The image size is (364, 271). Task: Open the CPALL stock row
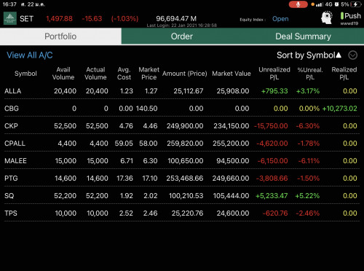pos(182,144)
